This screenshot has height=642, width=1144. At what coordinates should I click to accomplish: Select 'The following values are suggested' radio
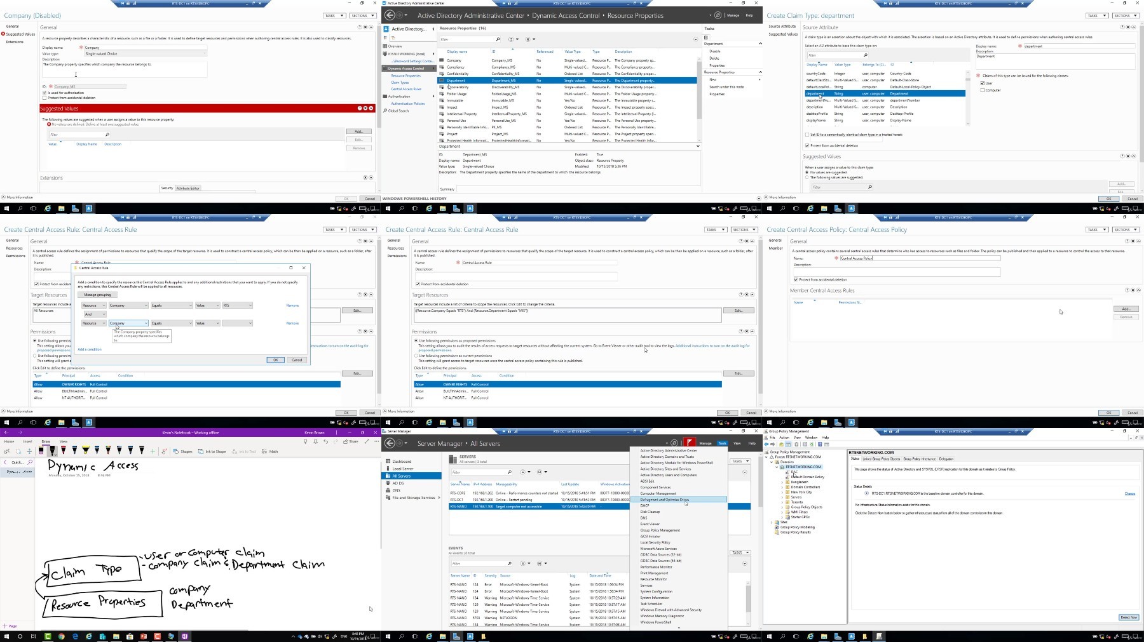(x=807, y=177)
